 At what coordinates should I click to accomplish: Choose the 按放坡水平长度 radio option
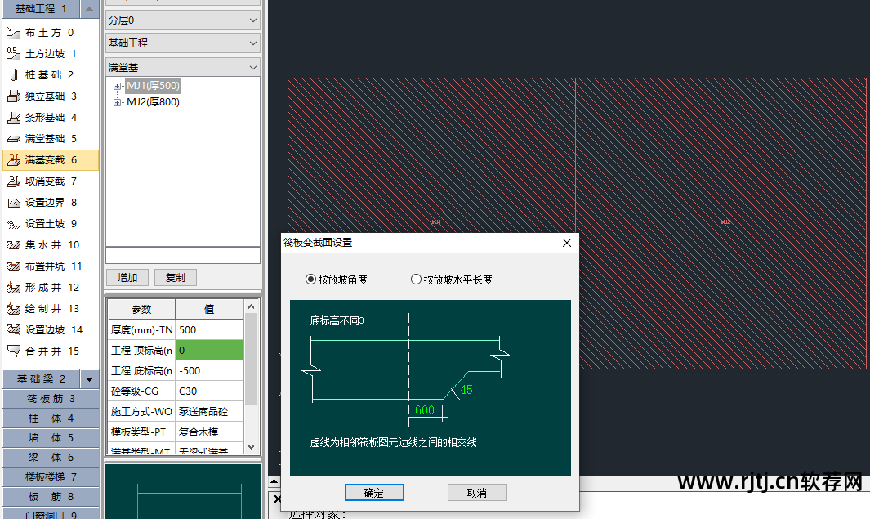tap(416, 280)
